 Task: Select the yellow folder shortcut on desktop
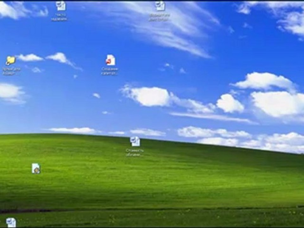point(10,60)
